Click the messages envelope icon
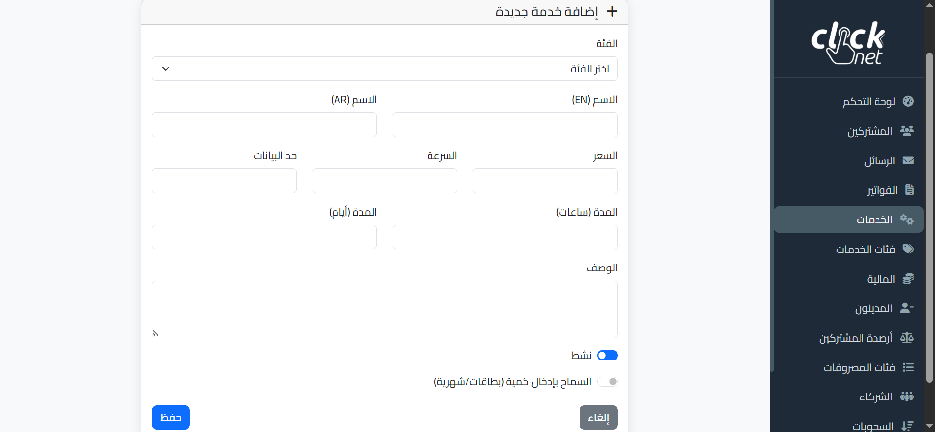This screenshot has height=432, width=935. click(908, 161)
